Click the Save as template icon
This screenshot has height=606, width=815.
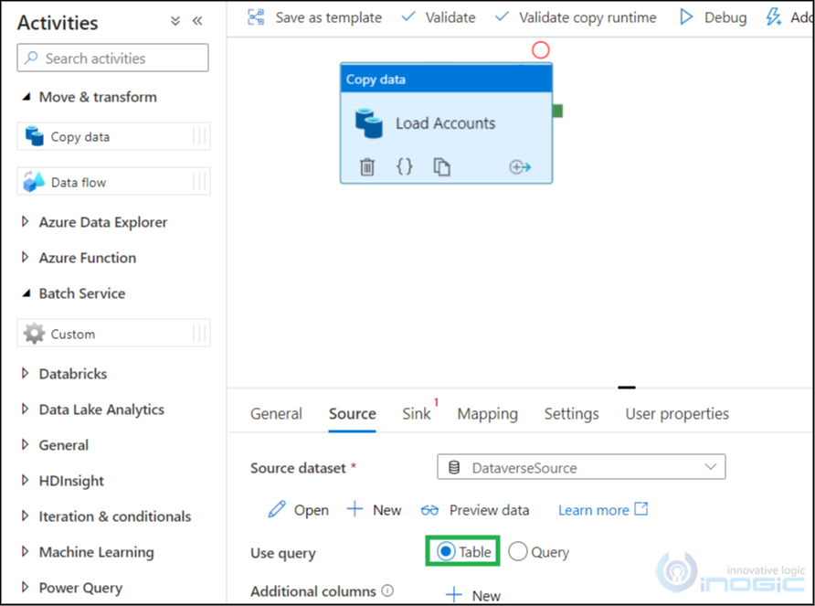[x=257, y=16]
